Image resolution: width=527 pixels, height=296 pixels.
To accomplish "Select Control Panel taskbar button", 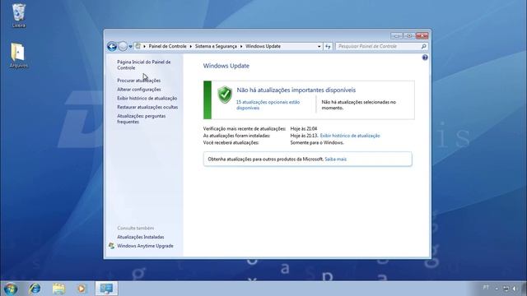I will (106, 289).
